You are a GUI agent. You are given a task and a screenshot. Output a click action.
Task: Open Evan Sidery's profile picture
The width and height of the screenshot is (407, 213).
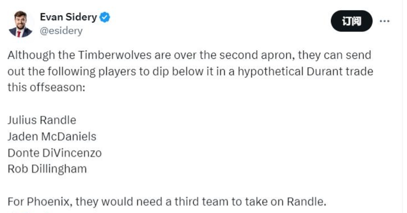click(x=20, y=24)
